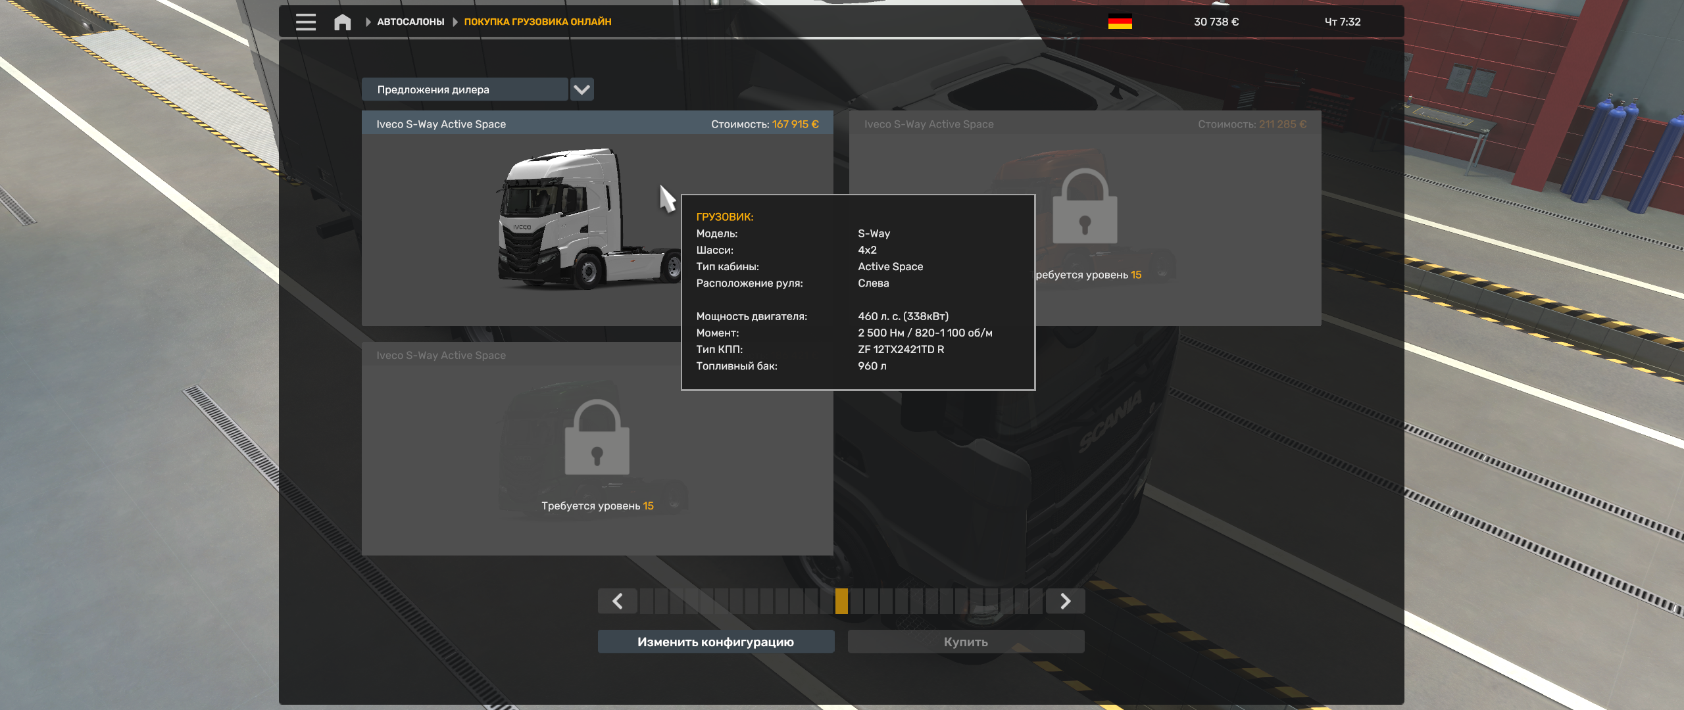The height and width of the screenshot is (710, 1684).
Task: Click the Купить button
Action: point(966,642)
